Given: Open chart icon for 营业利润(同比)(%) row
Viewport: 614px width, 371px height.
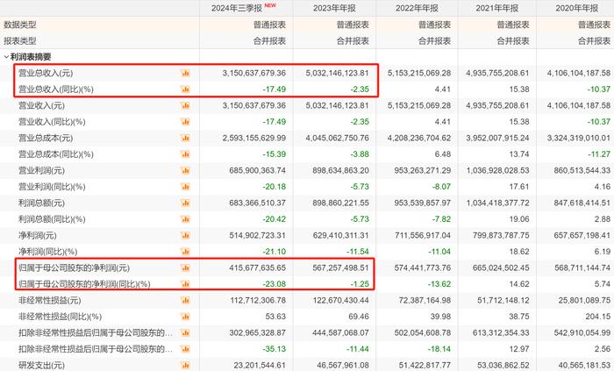Looking at the screenshot, I should coord(185,187).
